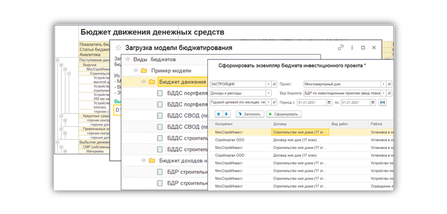Collapse Привлеченные group in report
447x214 pixels.
[61, 129]
